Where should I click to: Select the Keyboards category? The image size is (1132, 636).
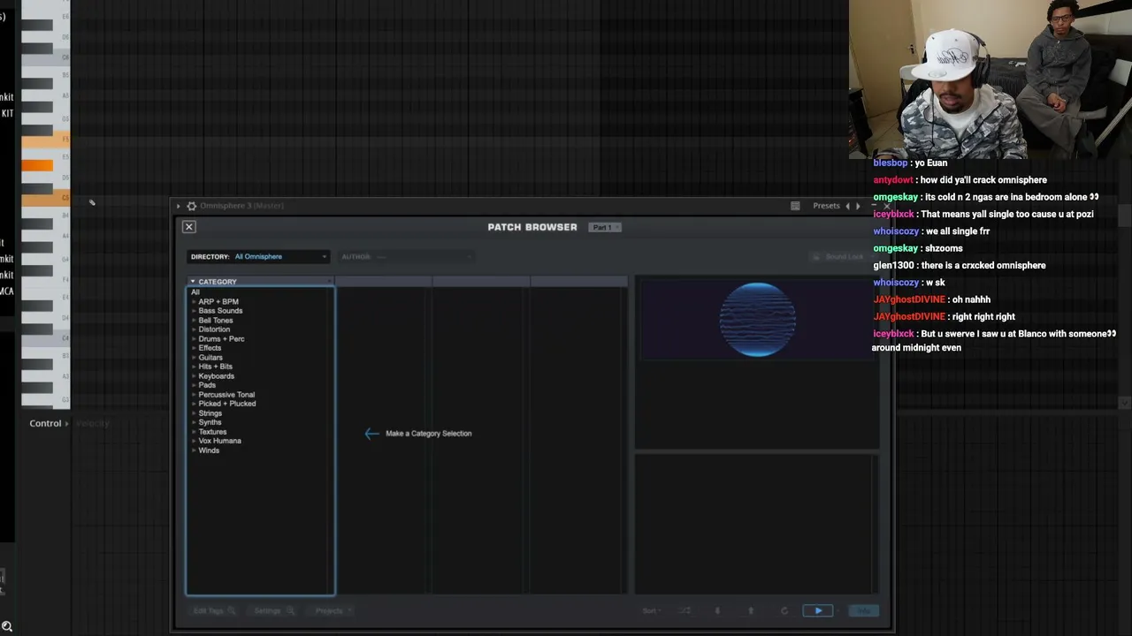click(x=216, y=376)
